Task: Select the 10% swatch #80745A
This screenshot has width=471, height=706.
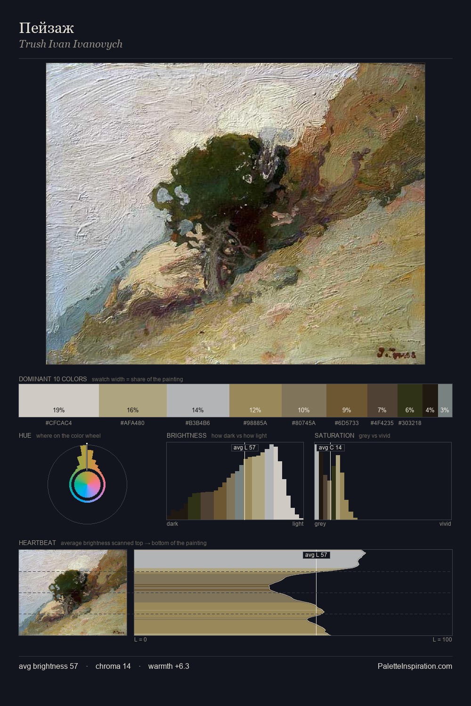Action: (x=304, y=401)
